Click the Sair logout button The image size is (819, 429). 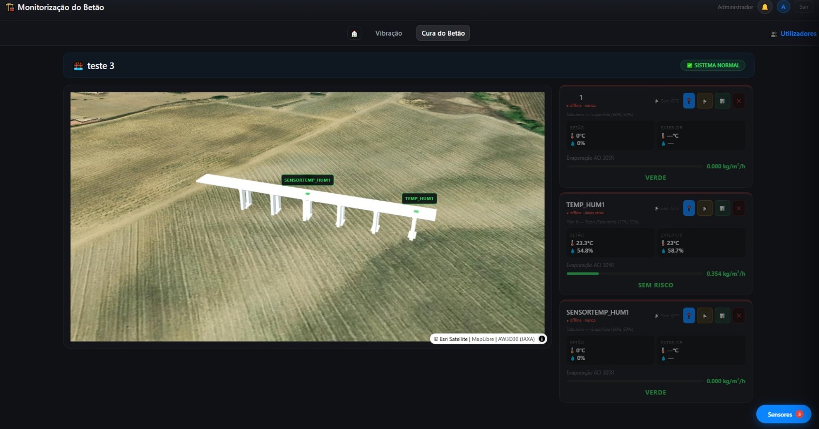click(804, 7)
